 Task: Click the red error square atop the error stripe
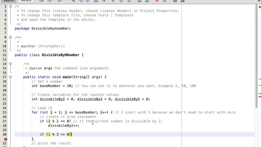pos(260,7)
